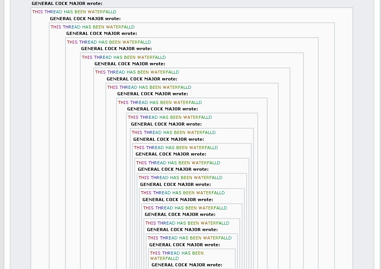The height and width of the screenshot is (269, 381).
Task: Click the sixth 'wrote:' quote header from top
Action: tap(142, 79)
